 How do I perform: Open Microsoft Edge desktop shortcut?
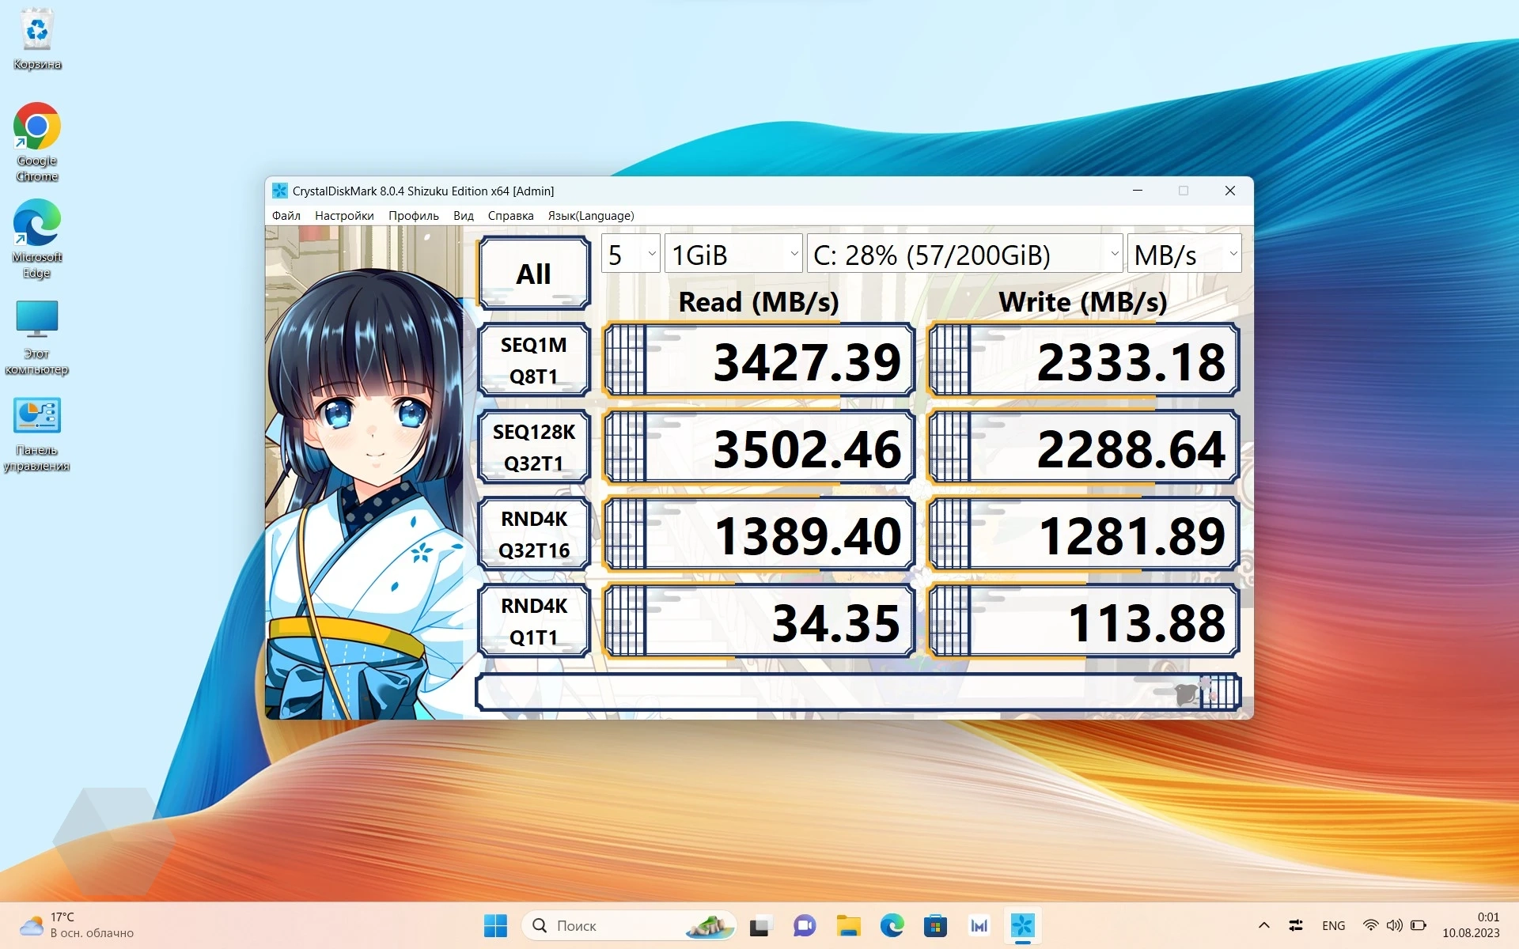pyautogui.click(x=37, y=239)
